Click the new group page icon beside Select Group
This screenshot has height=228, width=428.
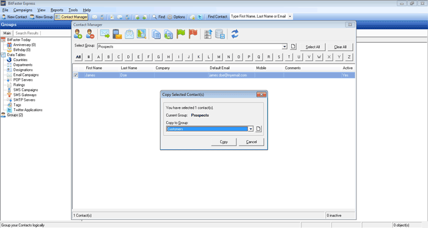coord(293,46)
